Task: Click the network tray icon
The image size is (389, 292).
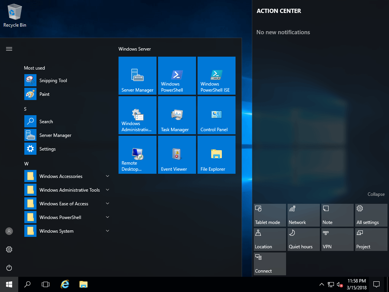Action: coord(331,284)
